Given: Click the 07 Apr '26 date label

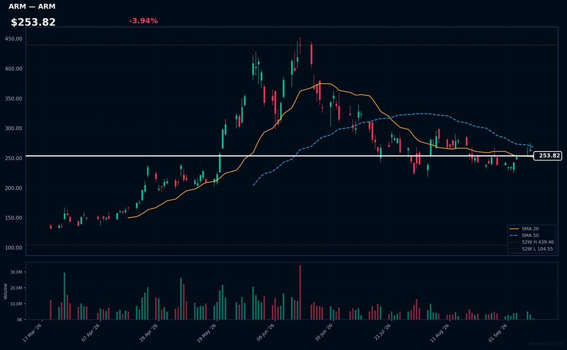Looking at the screenshot, I should [x=91, y=332].
